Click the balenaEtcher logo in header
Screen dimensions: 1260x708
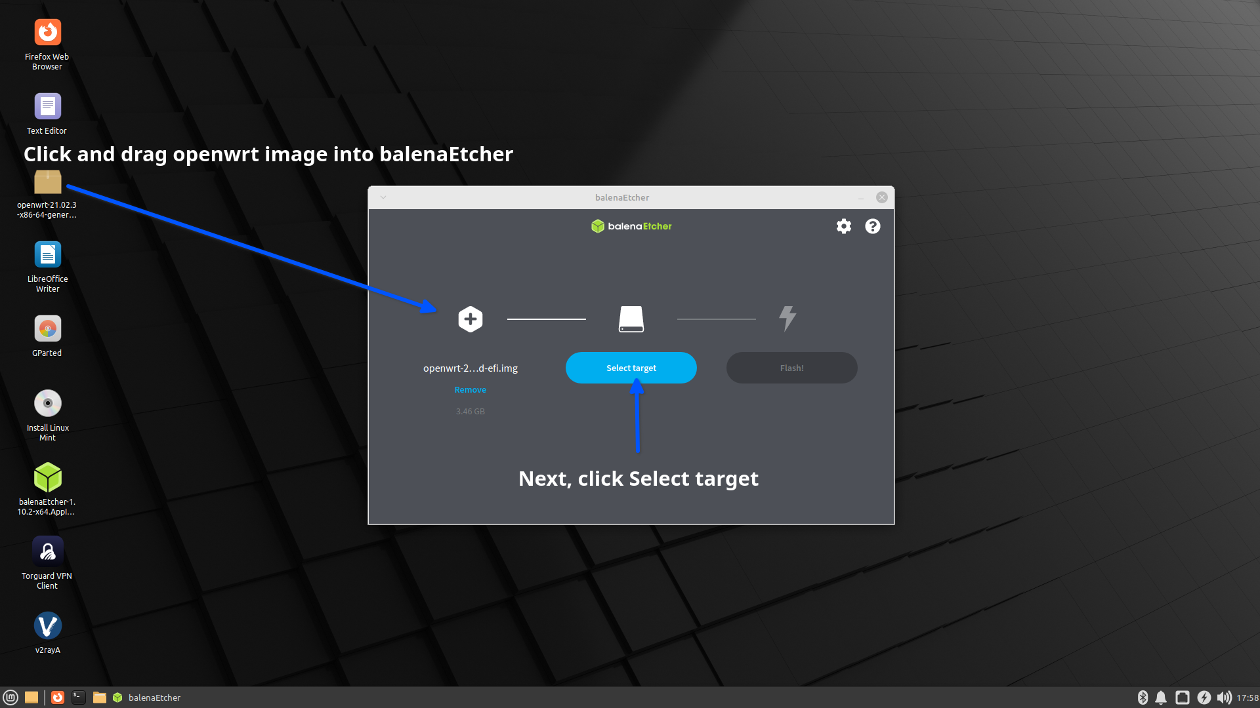(x=631, y=226)
